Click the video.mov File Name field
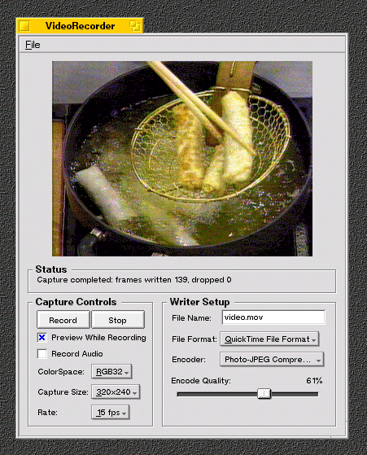 point(273,317)
